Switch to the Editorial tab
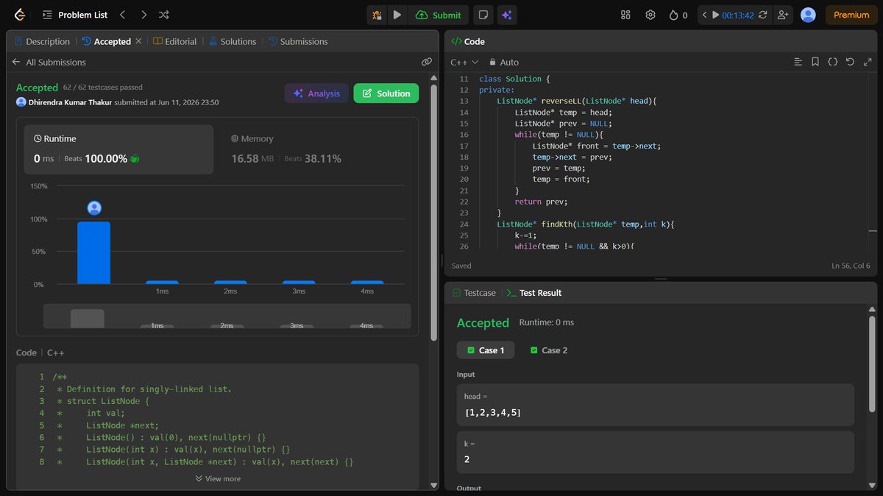This screenshot has width=883, height=496. [x=175, y=42]
